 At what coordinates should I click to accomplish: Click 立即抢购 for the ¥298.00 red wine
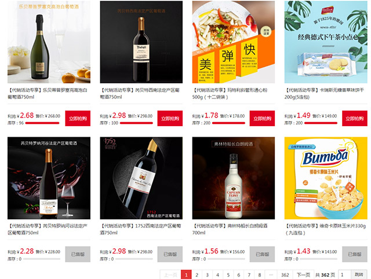[x=170, y=118]
